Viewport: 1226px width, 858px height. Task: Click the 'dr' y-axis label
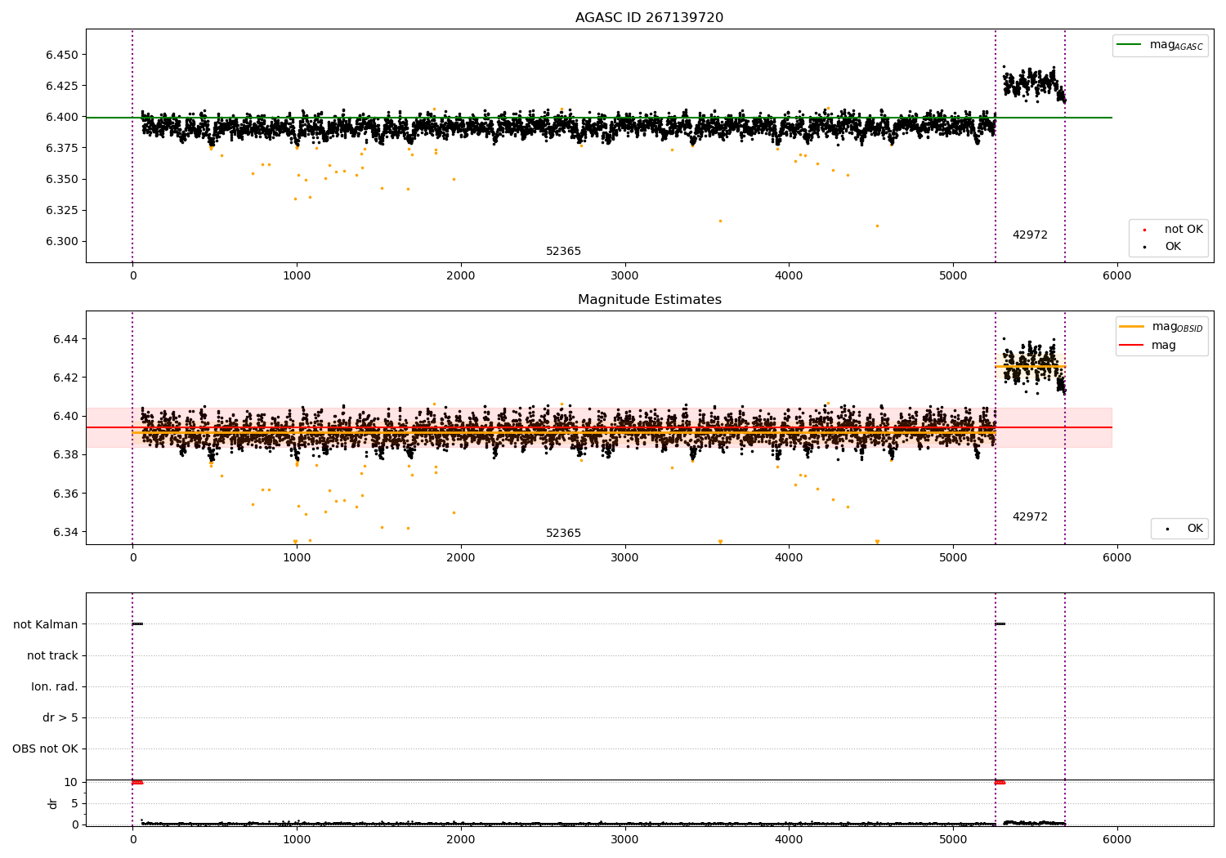click(x=53, y=803)
